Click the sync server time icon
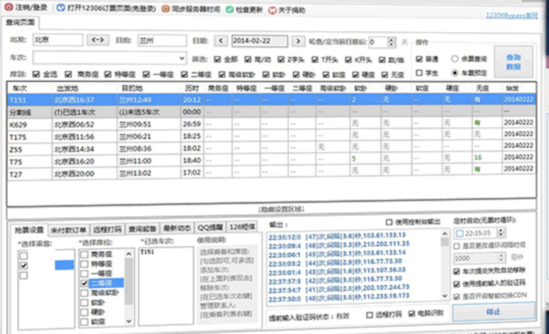This screenshot has height=334, width=549. (x=165, y=9)
